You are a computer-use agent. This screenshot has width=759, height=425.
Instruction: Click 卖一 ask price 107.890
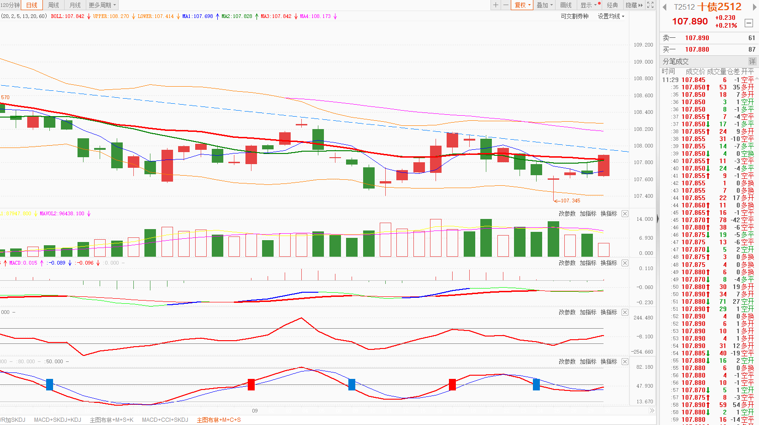[697, 38]
